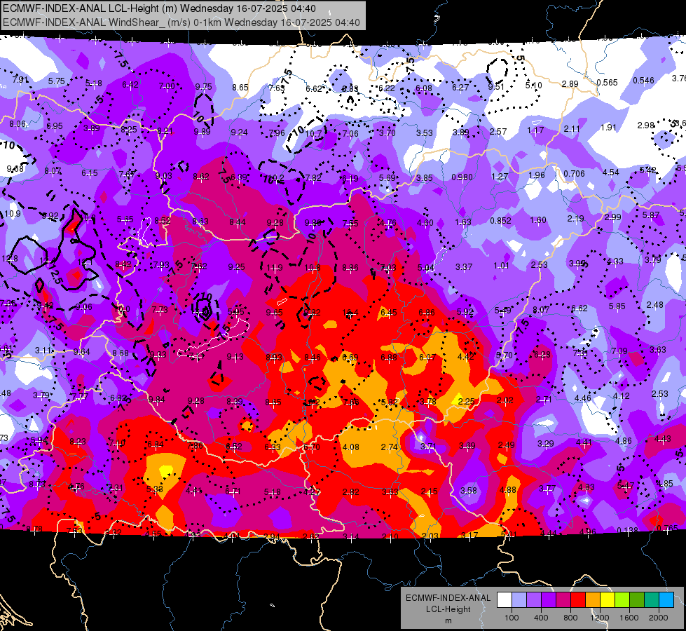Click the sky blue legend swatch
The width and height of the screenshot is (686, 631).
point(666,600)
